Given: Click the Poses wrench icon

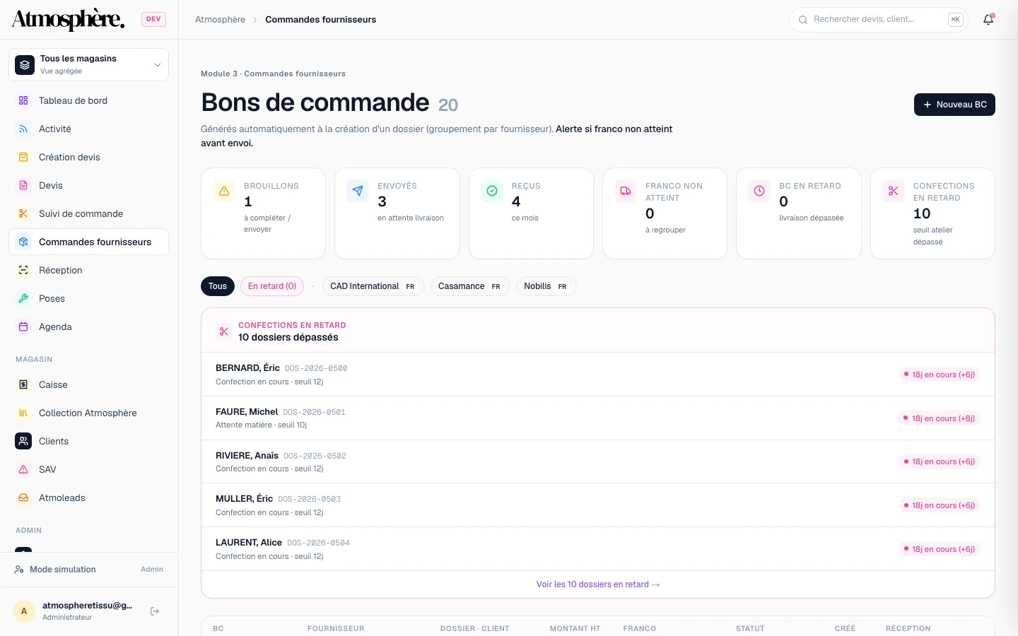Looking at the screenshot, I should [x=23, y=298].
